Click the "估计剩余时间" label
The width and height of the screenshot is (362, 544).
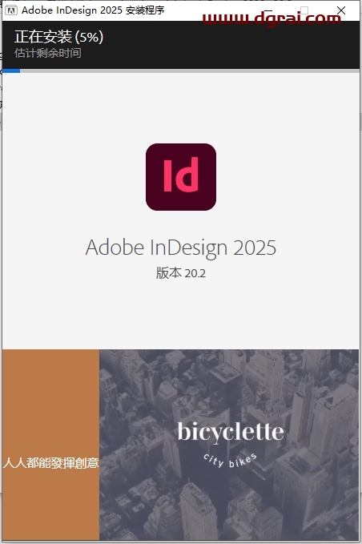click(48, 53)
